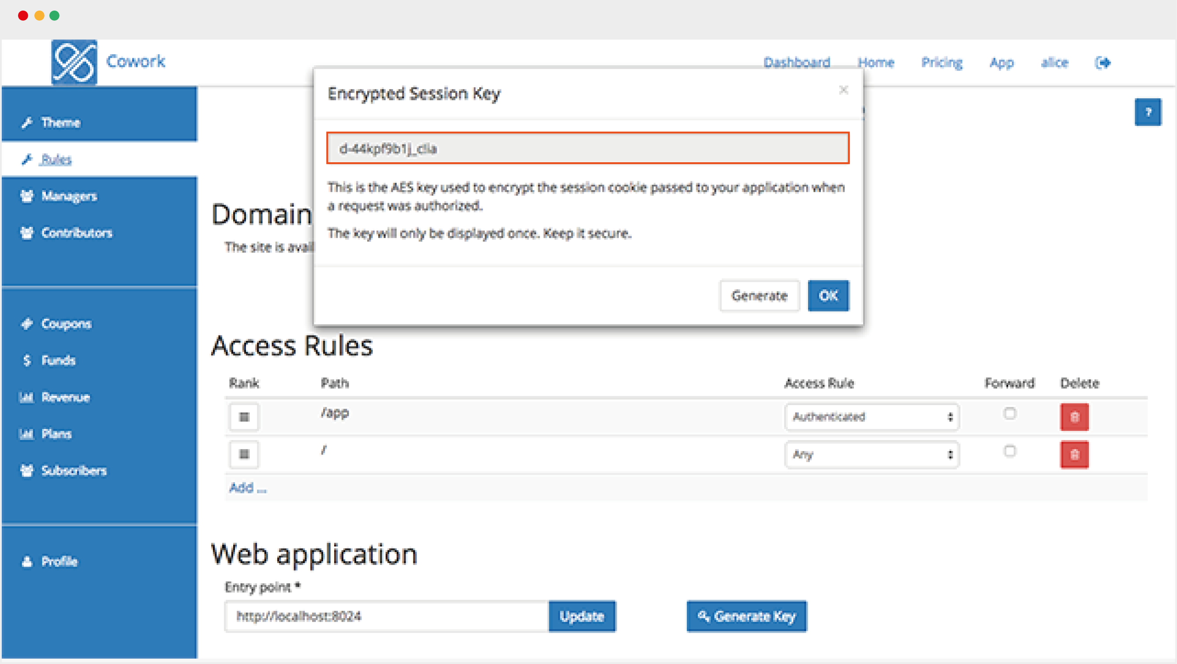Click the /app path cell
This screenshot has height=664, width=1177.
click(x=335, y=413)
